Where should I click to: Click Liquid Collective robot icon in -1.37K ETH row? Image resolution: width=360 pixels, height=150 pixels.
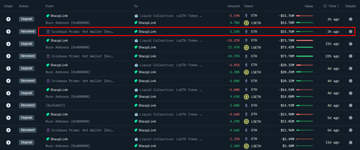click(x=136, y=139)
